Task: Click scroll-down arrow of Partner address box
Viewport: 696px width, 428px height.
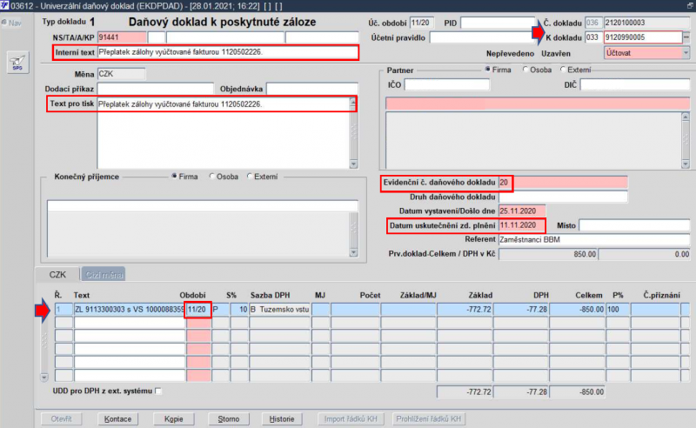Action: [686, 164]
